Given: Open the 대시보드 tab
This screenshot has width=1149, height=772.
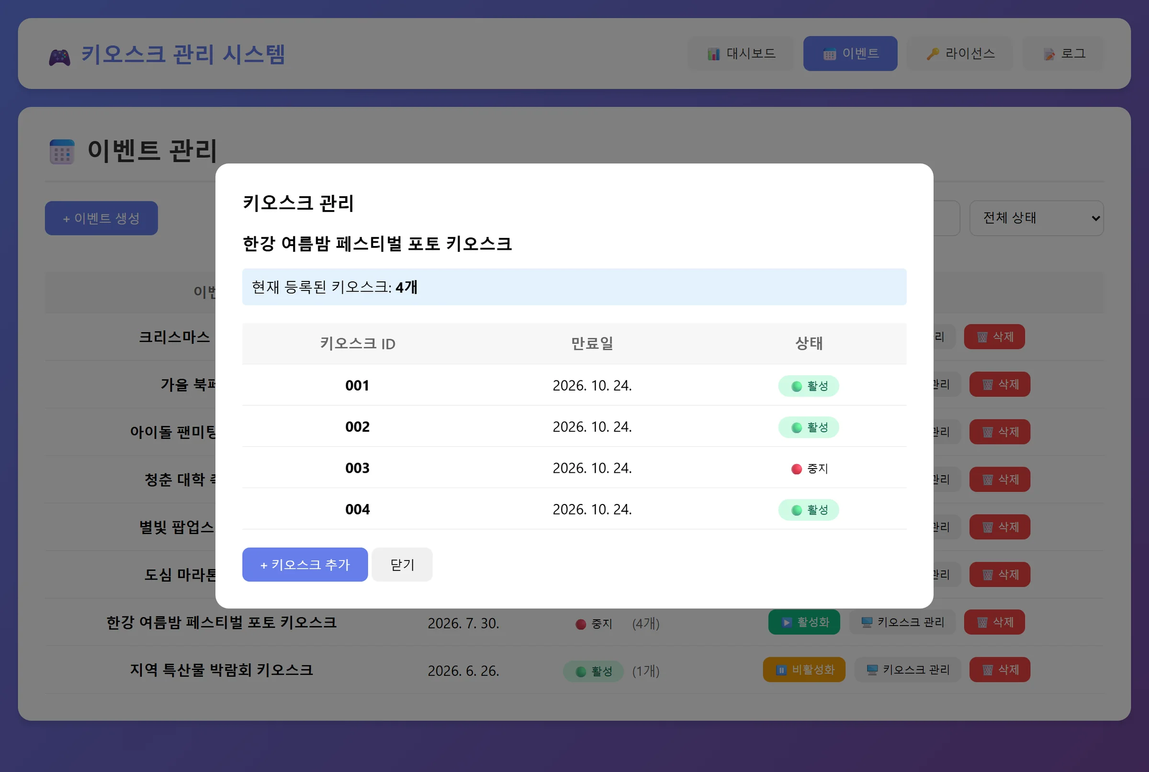Looking at the screenshot, I should 741,53.
